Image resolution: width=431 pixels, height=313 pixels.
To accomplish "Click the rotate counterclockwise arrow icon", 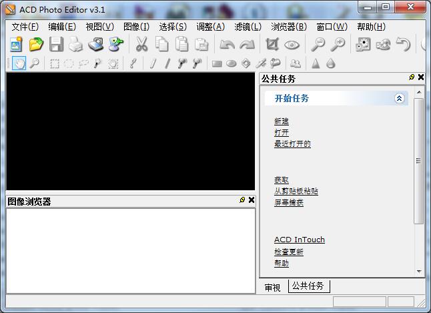I will tap(403, 44).
